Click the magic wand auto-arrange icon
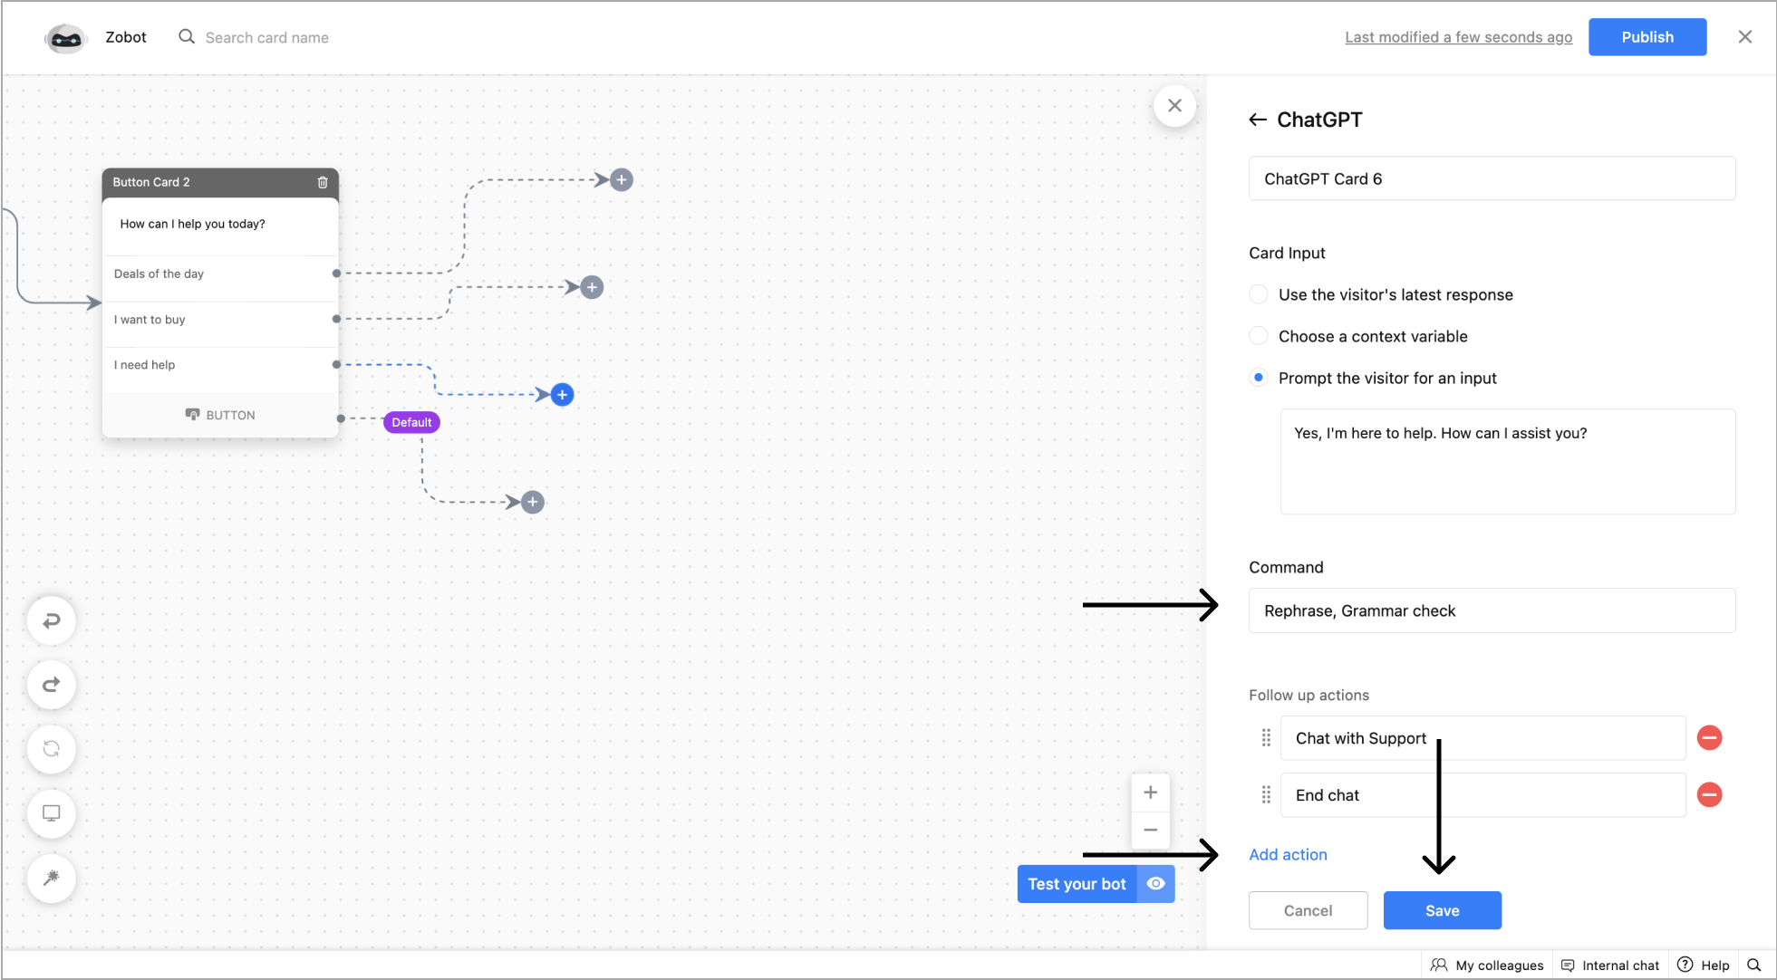 [x=52, y=878]
